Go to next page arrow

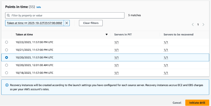point(203,25)
